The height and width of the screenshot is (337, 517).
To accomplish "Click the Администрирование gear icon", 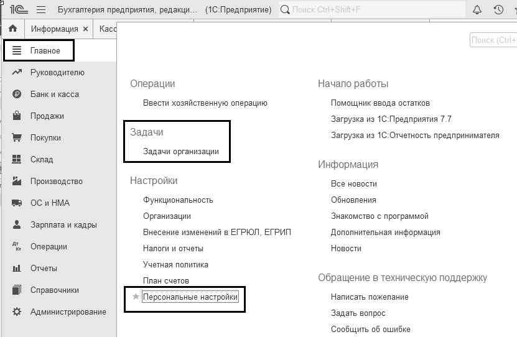I will coord(17,312).
